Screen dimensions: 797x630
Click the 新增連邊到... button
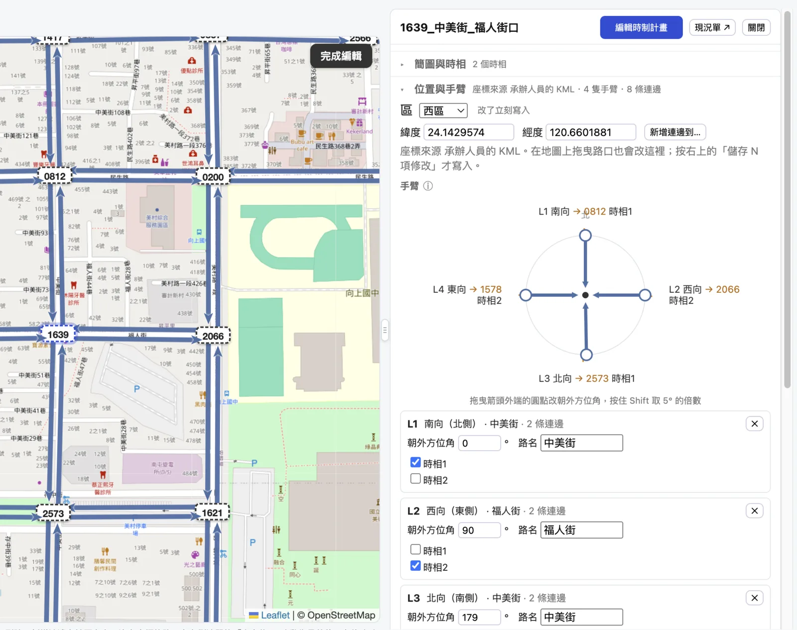coord(675,132)
